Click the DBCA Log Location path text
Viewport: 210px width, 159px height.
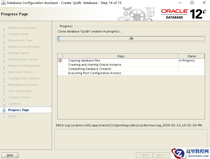click(129, 125)
